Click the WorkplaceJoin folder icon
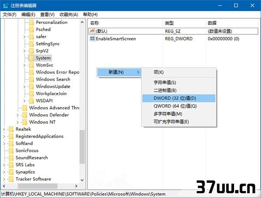 31,94
